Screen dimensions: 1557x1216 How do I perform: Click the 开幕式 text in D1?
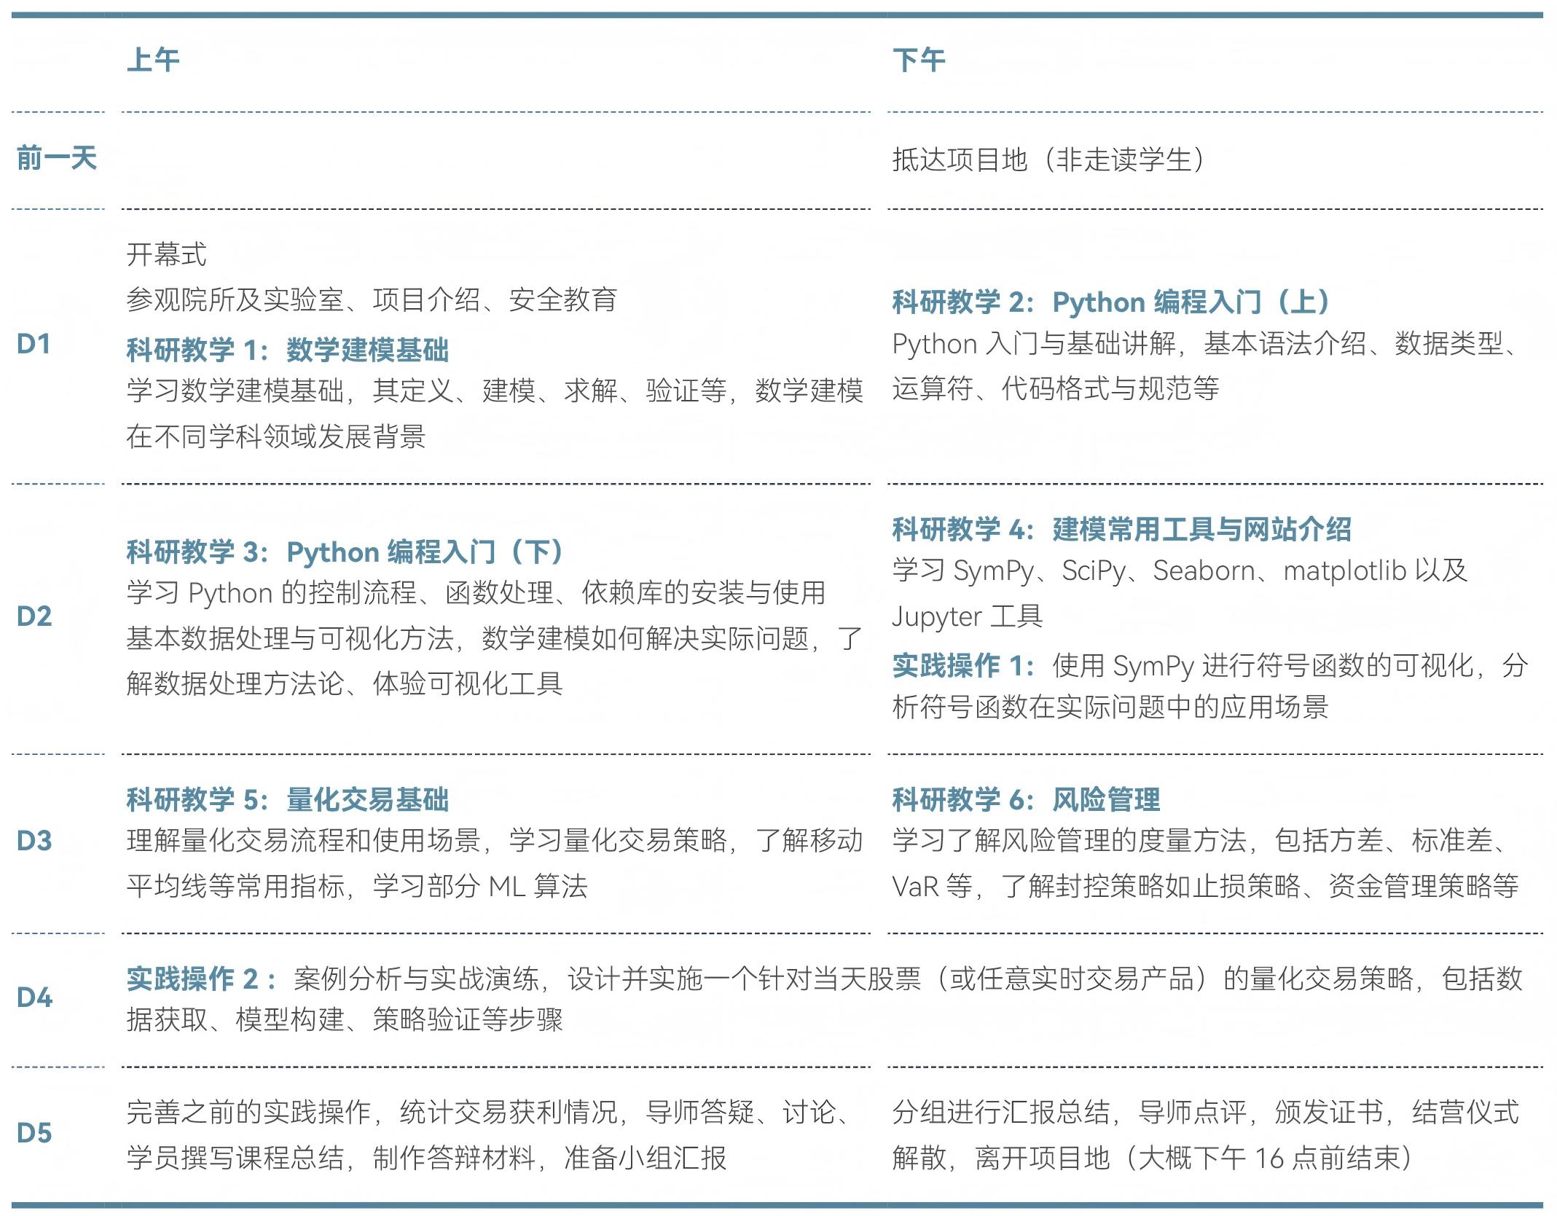pyautogui.click(x=166, y=254)
